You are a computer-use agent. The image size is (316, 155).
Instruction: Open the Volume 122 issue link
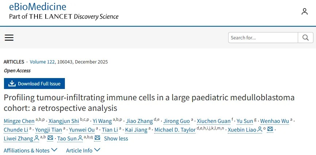pos(42,62)
